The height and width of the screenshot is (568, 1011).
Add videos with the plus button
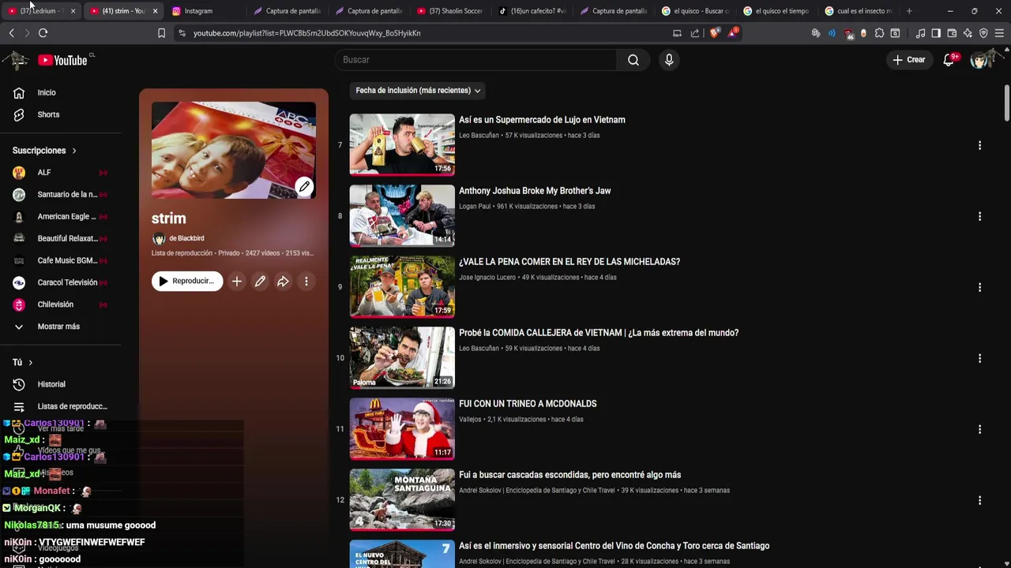coord(236,281)
